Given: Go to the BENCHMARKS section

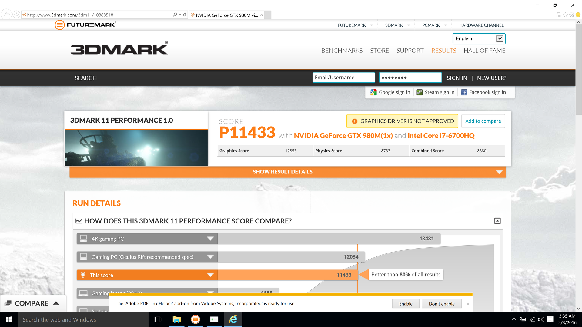Looking at the screenshot, I should (342, 51).
